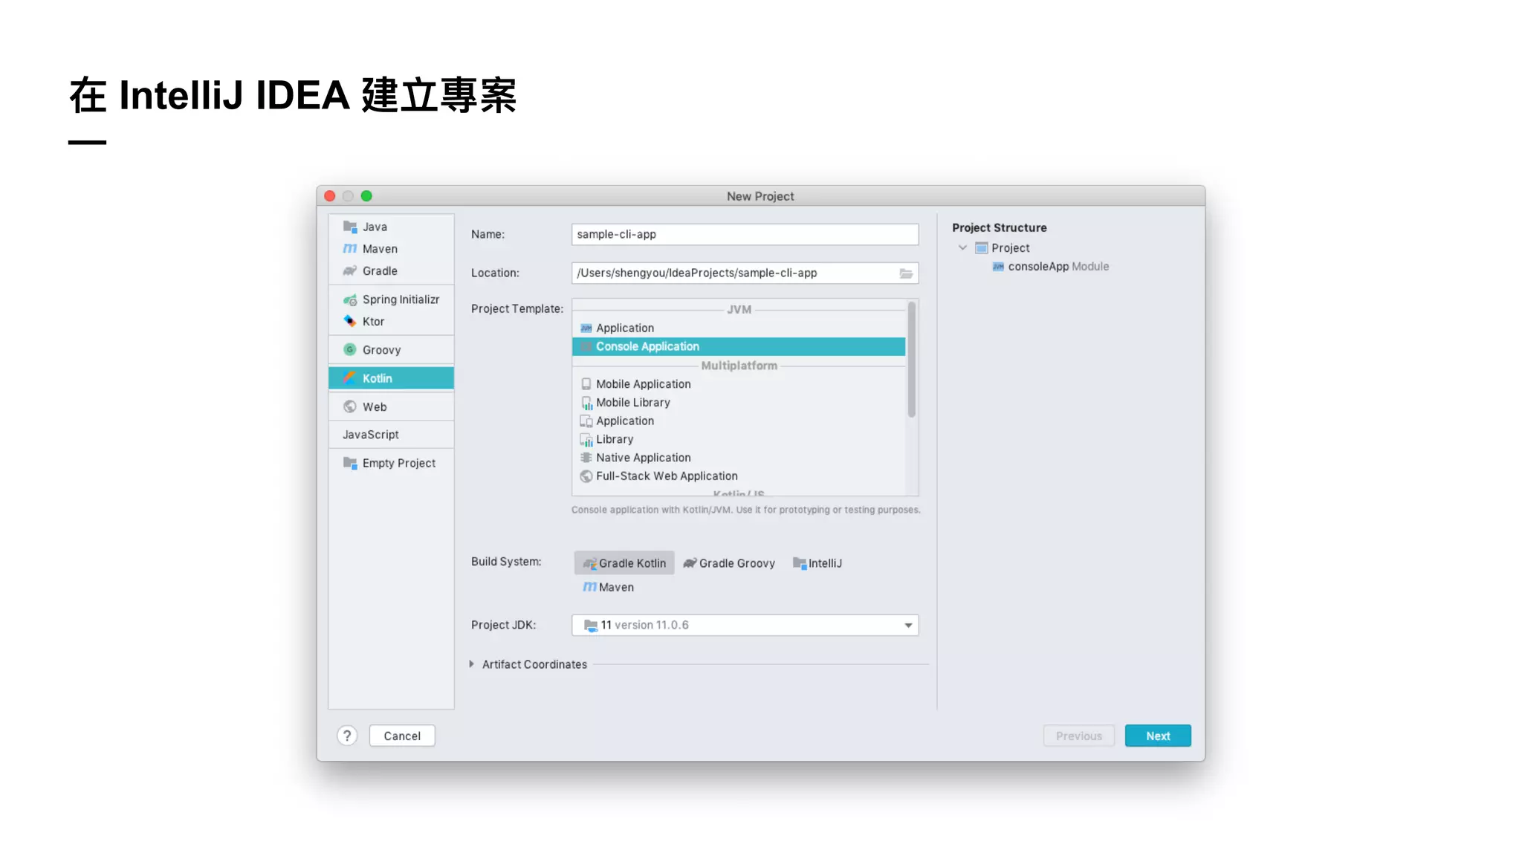Expand Artifact Coordinates section

(472, 664)
